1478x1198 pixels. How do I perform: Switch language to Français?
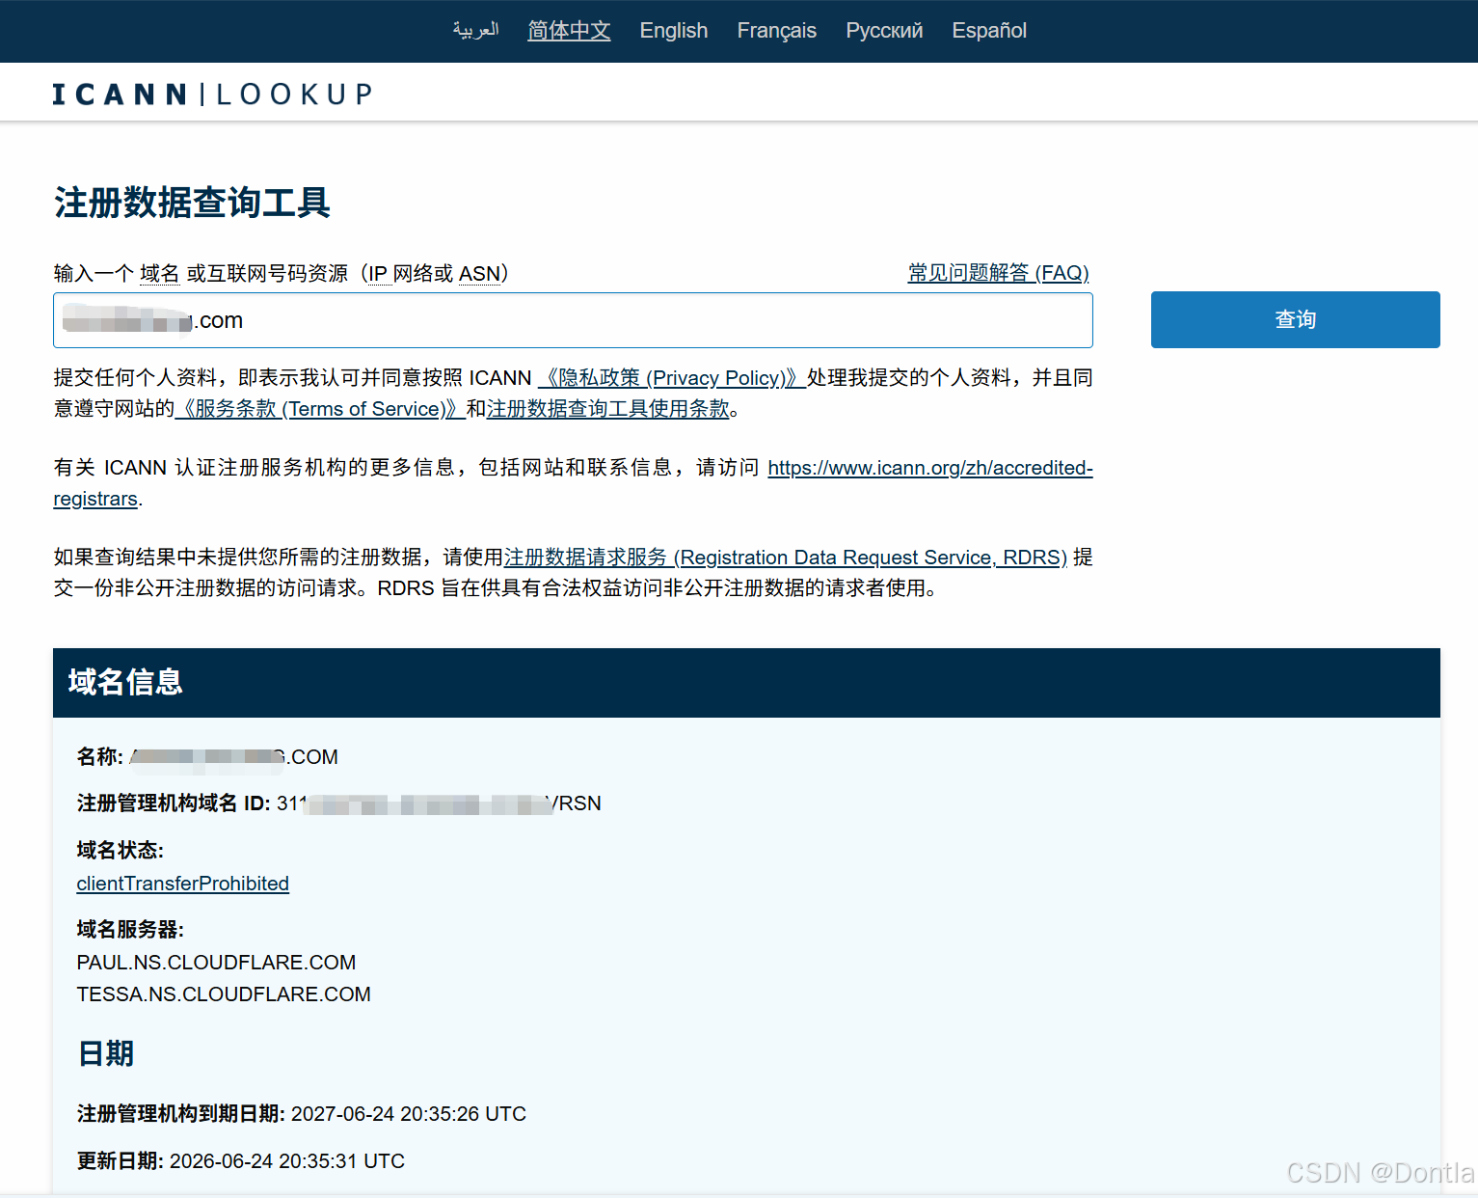pyautogui.click(x=776, y=30)
